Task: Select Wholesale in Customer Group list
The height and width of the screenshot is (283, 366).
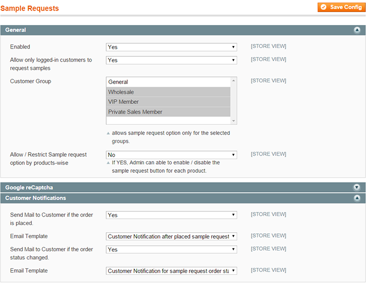Action: [168, 92]
